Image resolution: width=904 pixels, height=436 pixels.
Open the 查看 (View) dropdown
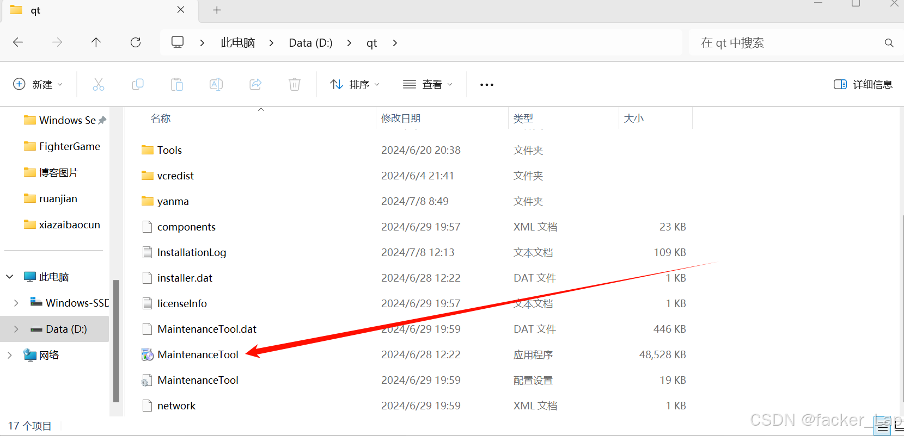(x=428, y=84)
